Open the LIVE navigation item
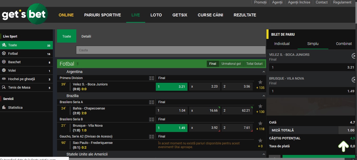This screenshot has height=160, width=357. [136, 15]
